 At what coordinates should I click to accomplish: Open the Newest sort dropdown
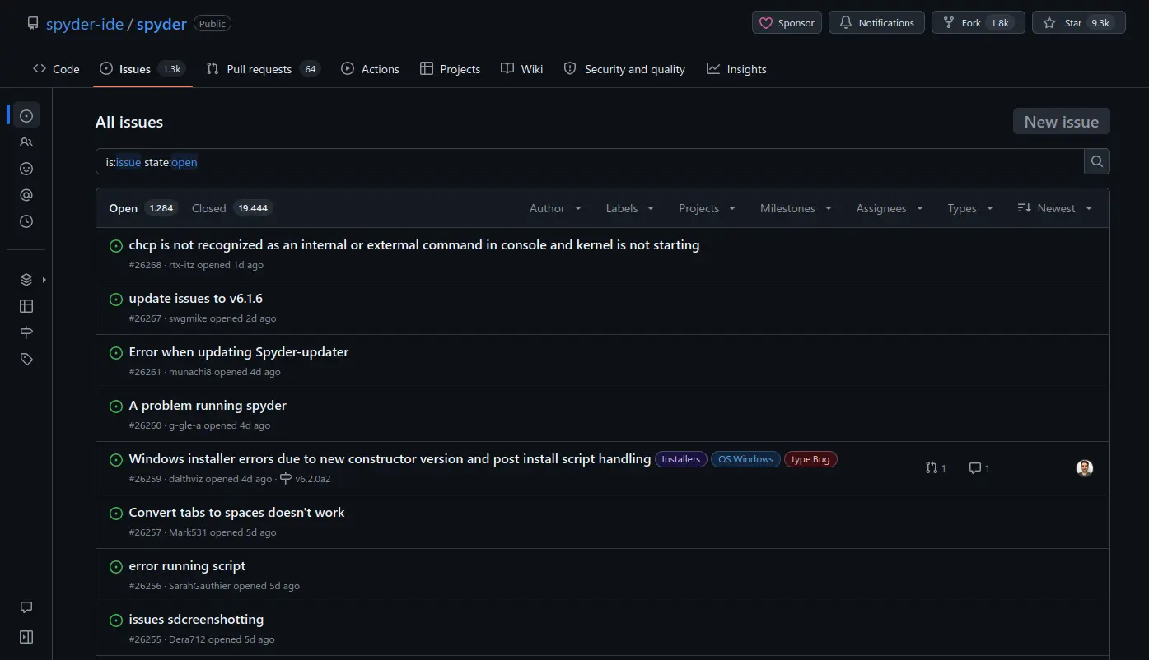1055,208
